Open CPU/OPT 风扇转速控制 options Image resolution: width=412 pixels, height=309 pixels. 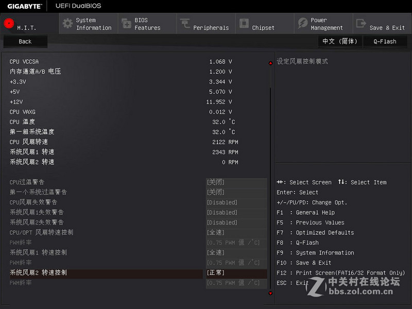(236, 232)
